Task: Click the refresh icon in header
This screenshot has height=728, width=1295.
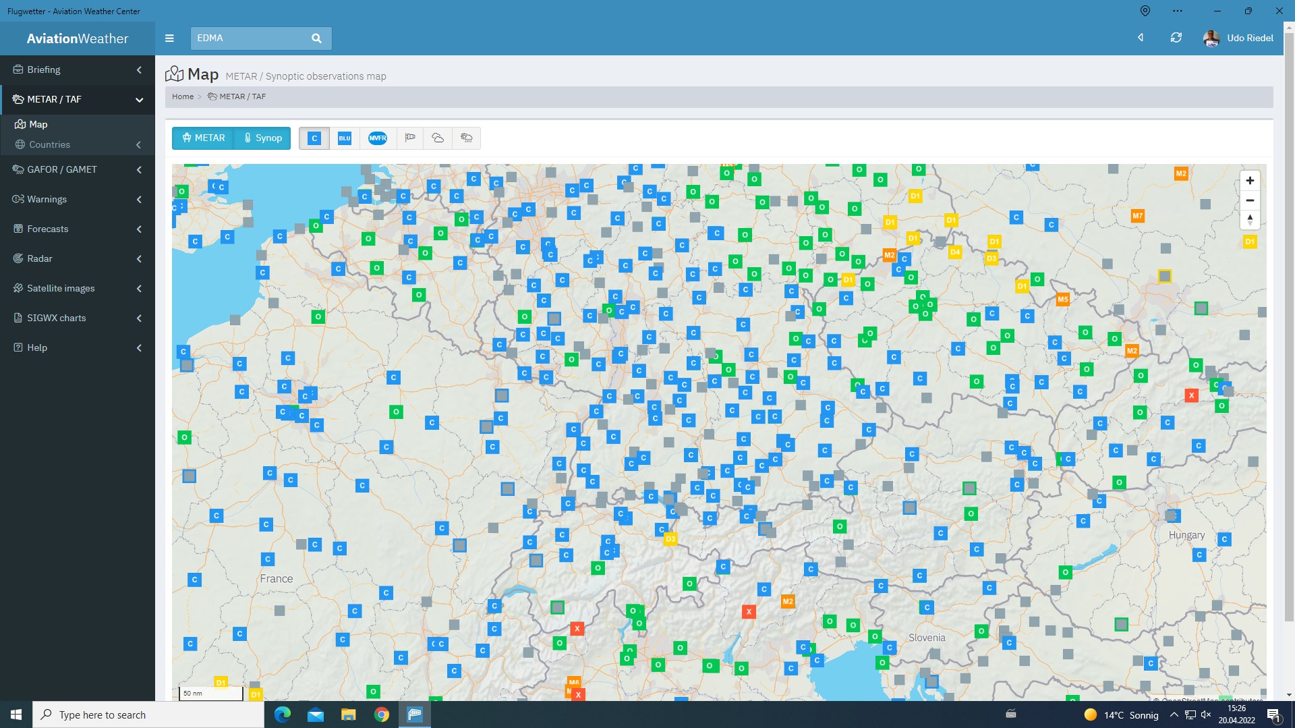Action: point(1176,38)
